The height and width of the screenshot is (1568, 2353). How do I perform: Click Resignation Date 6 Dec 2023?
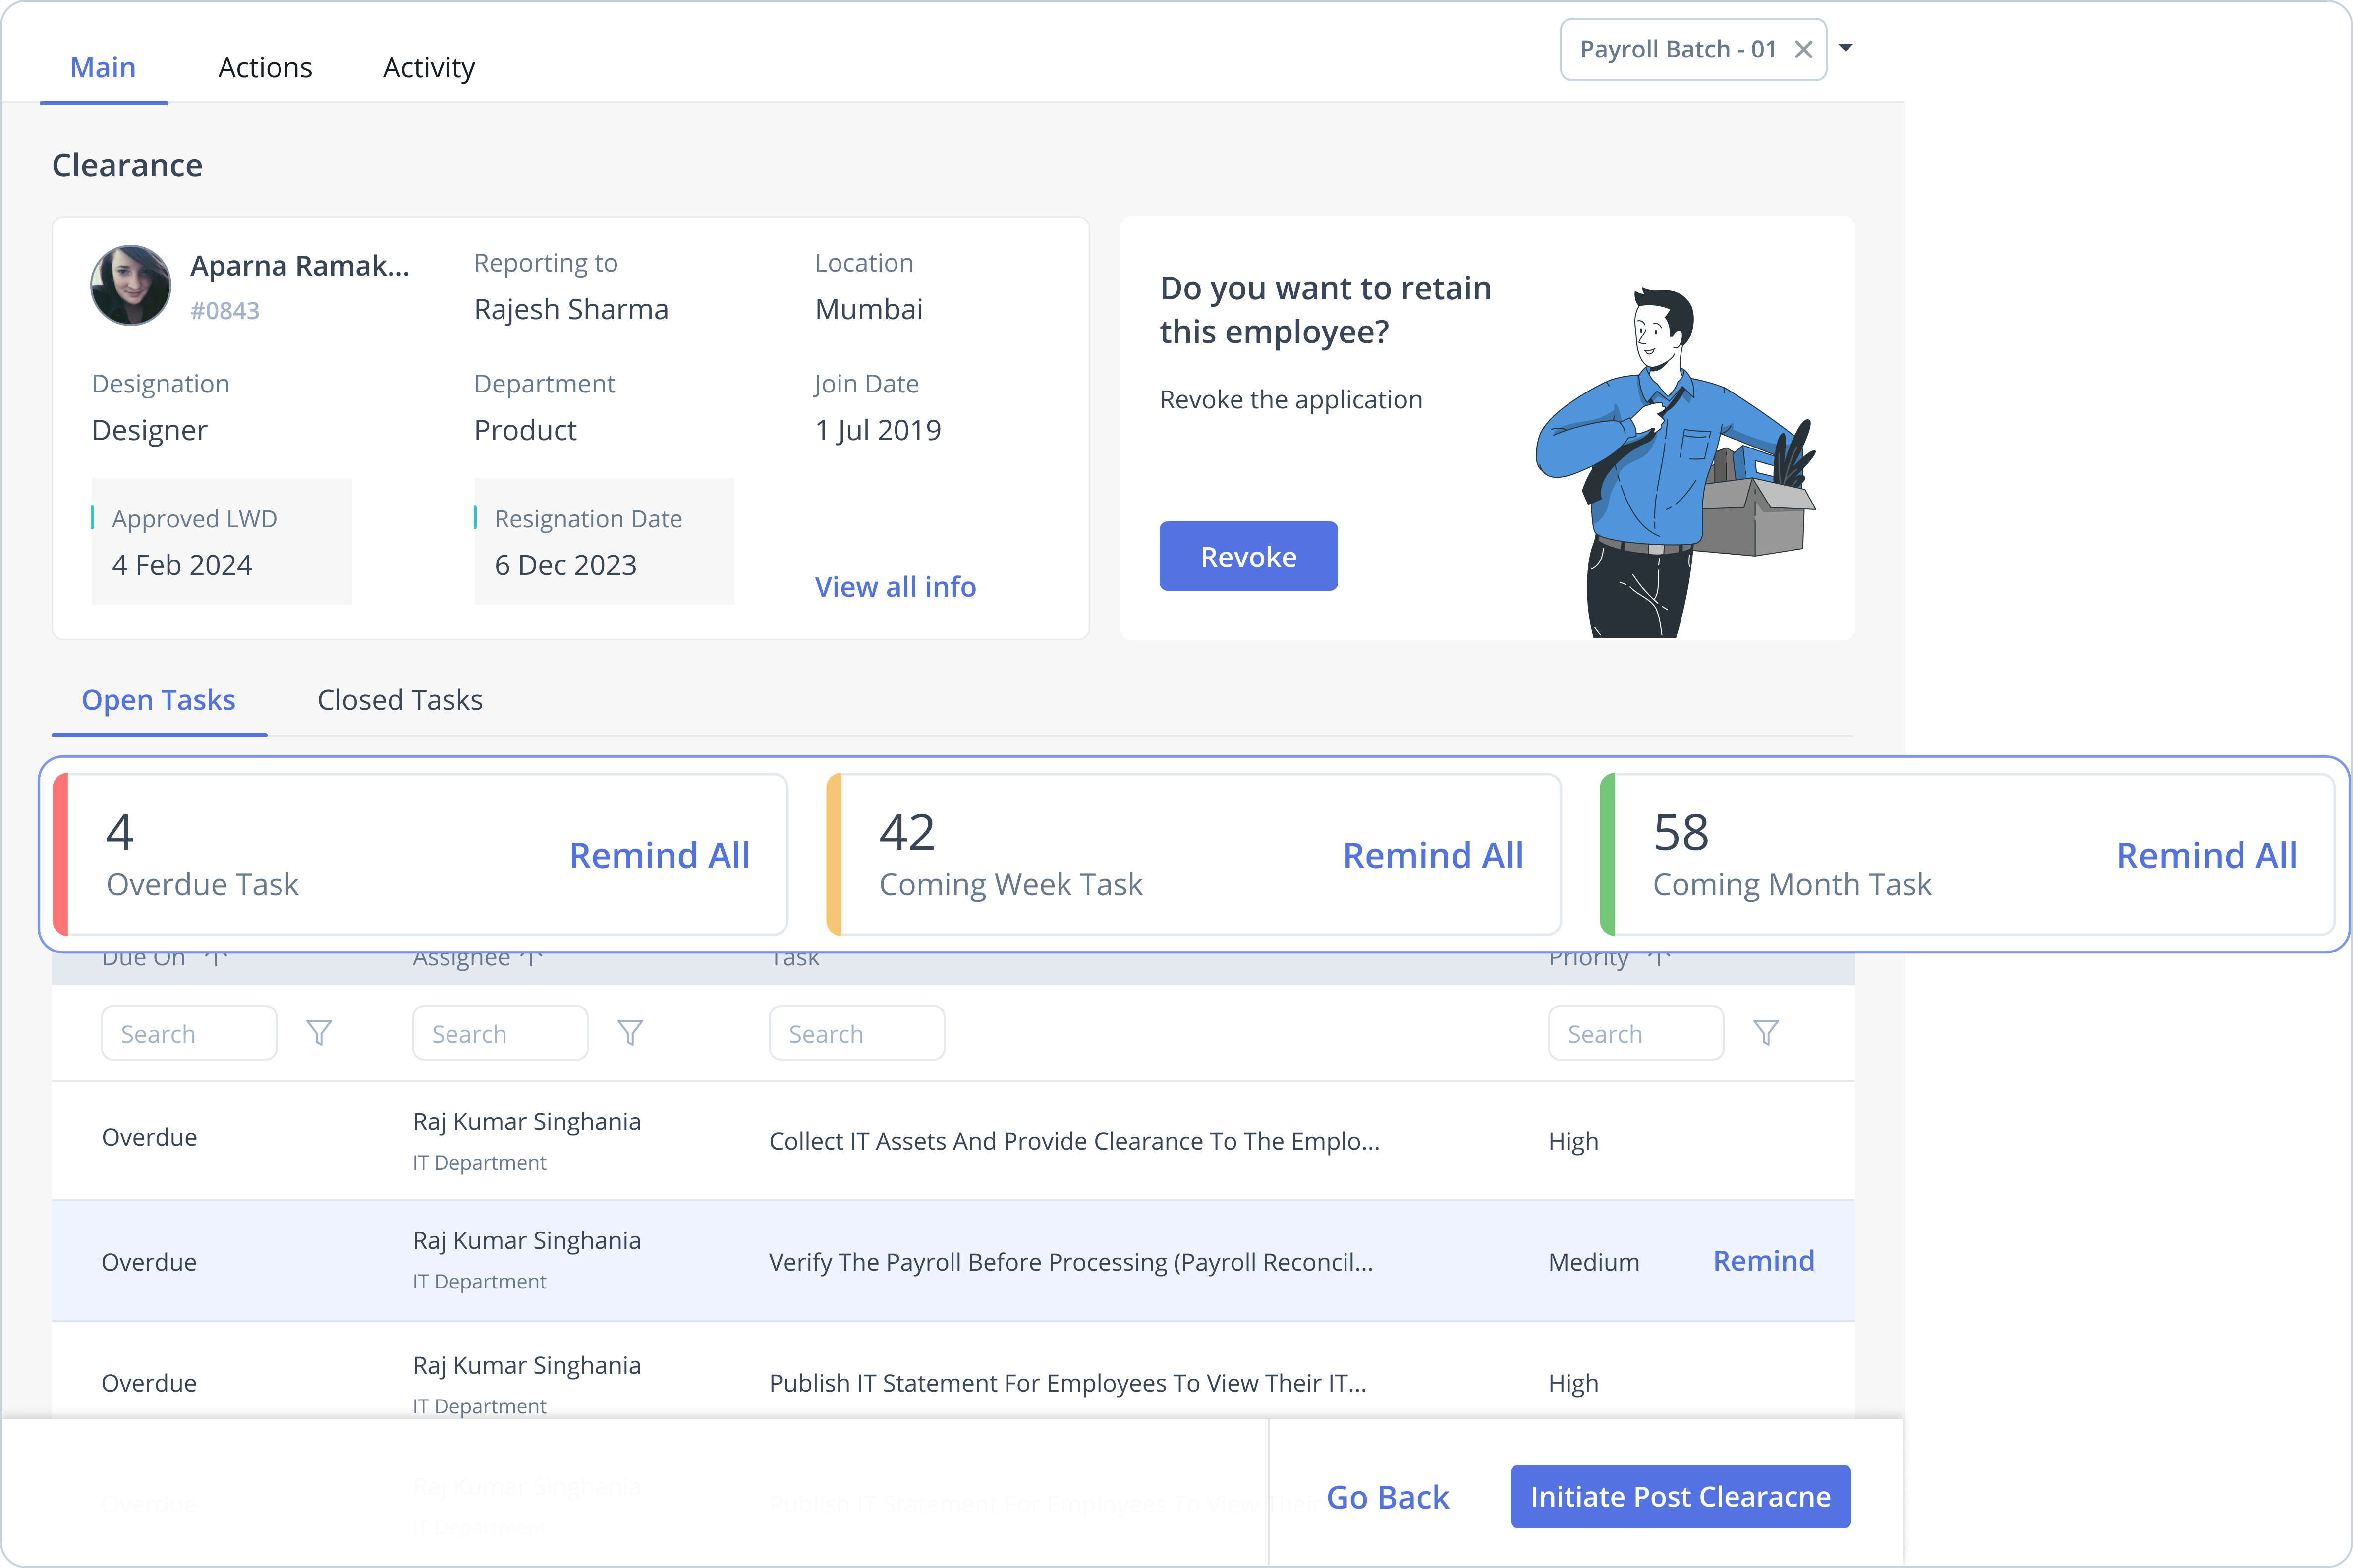point(566,566)
